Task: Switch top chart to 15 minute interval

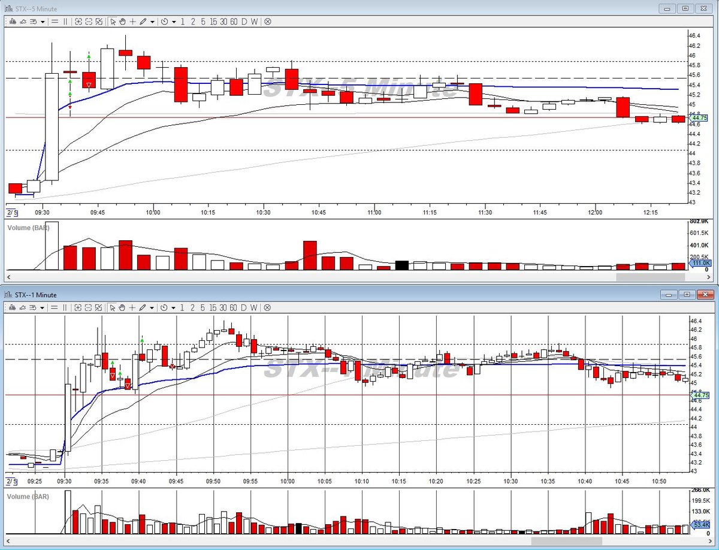Action: (213, 22)
